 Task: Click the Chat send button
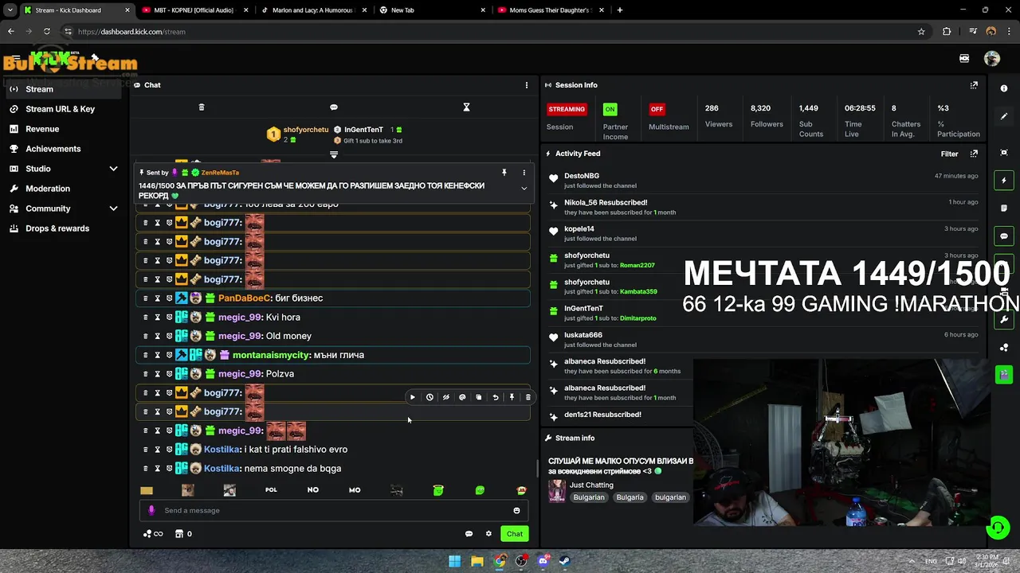(515, 534)
